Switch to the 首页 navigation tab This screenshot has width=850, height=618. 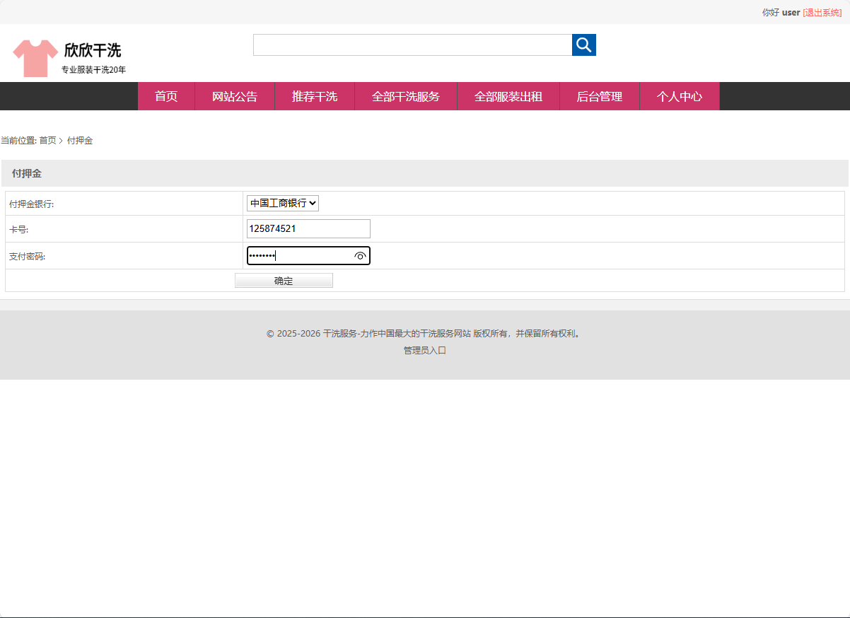(166, 96)
